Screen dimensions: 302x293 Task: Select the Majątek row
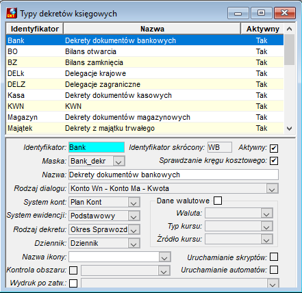tap(144, 128)
